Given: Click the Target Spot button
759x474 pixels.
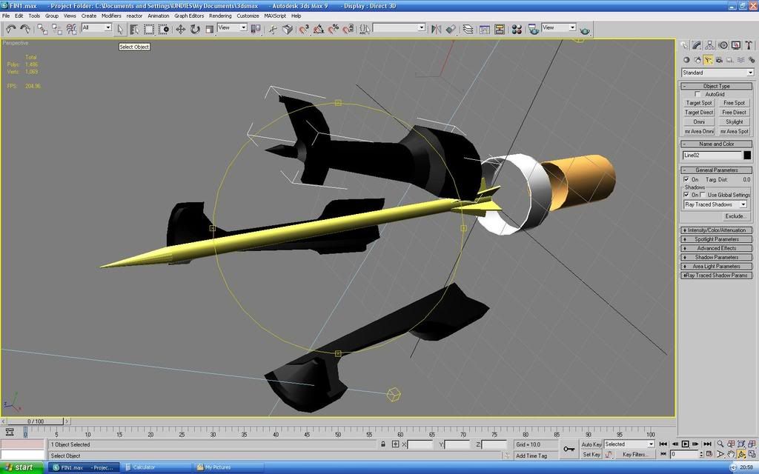Looking at the screenshot, I should (699, 103).
